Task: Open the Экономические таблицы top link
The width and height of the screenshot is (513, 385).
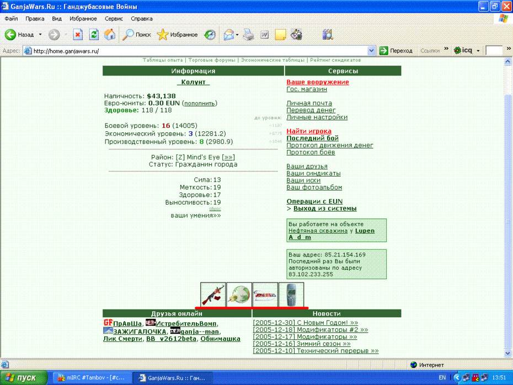Action: pos(272,60)
